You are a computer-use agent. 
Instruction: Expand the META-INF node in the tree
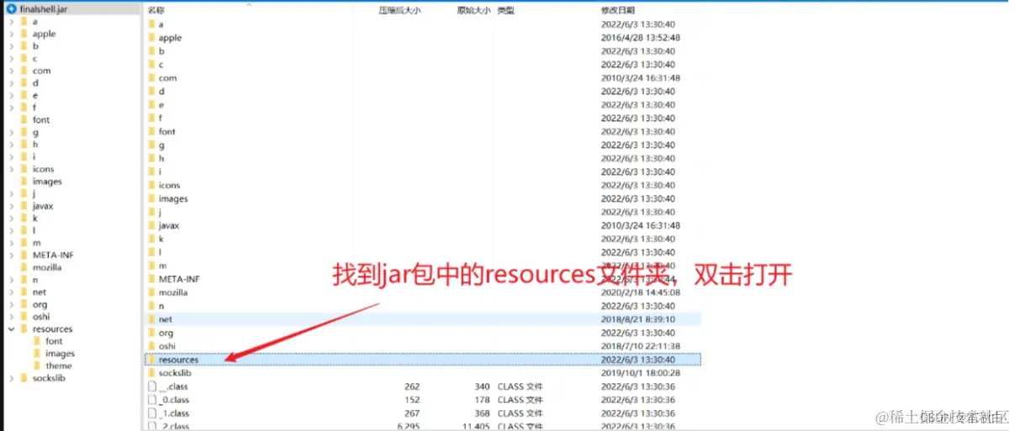(11, 255)
